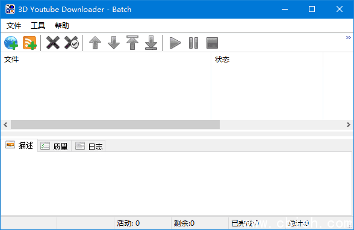Viewport: 354px width, 230px height.
Task: Click the 文件 column header
Action: pos(106,59)
